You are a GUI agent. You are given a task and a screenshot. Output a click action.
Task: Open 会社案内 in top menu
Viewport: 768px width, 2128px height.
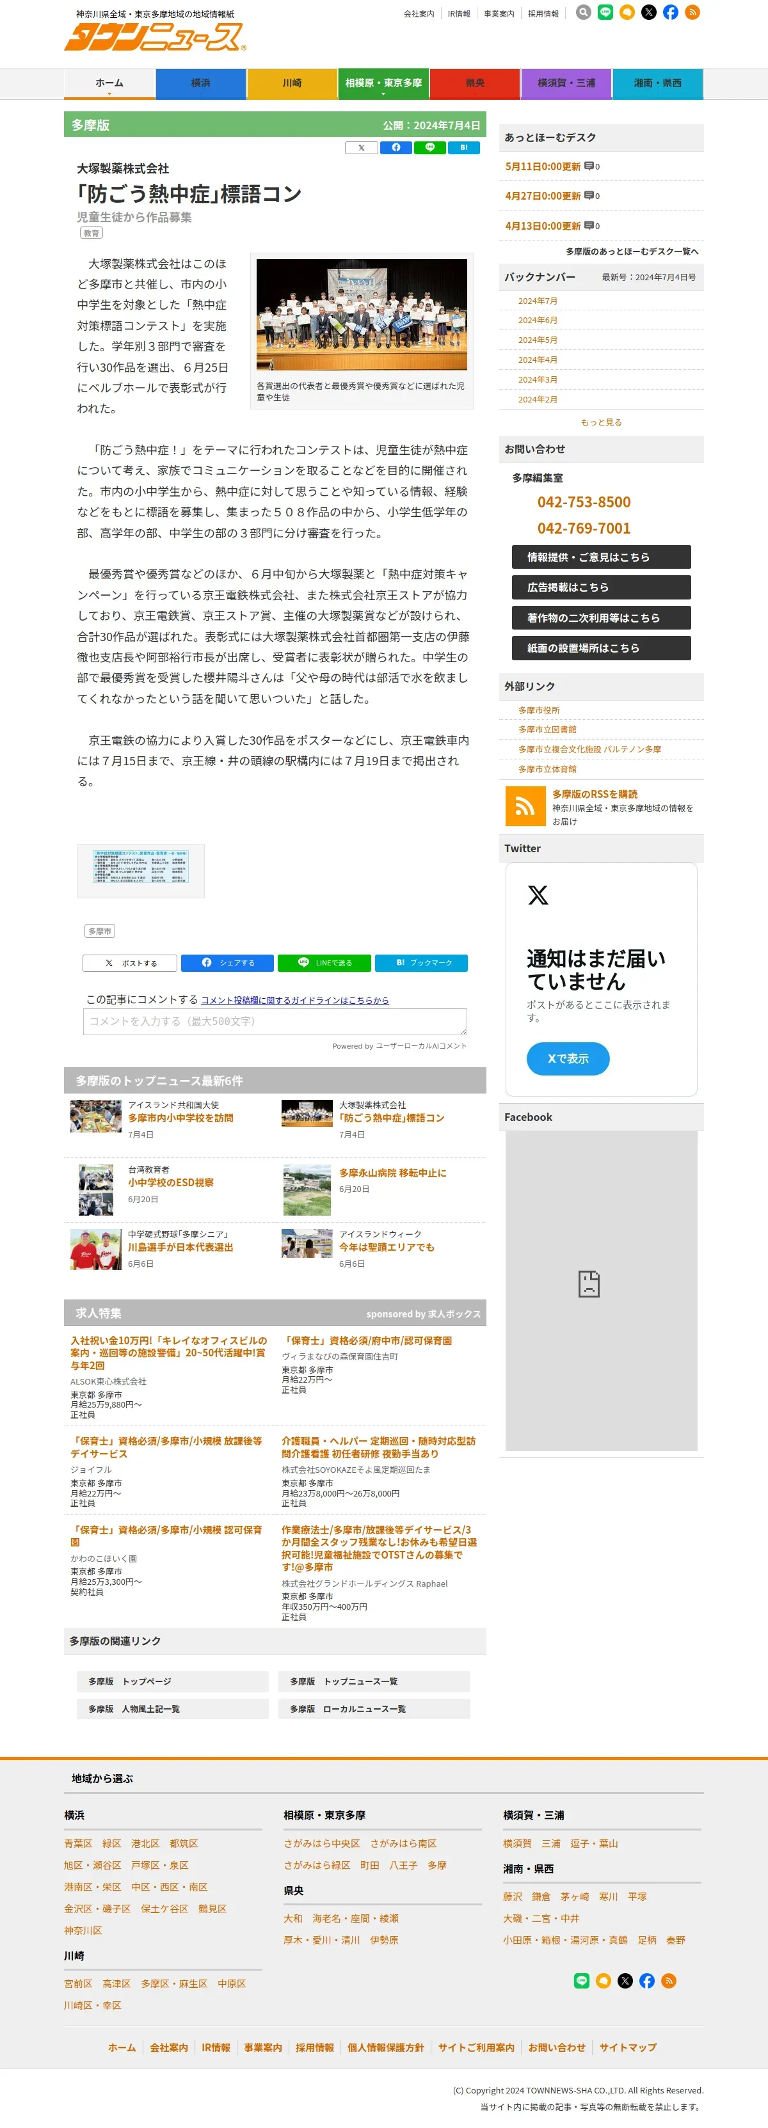(419, 14)
